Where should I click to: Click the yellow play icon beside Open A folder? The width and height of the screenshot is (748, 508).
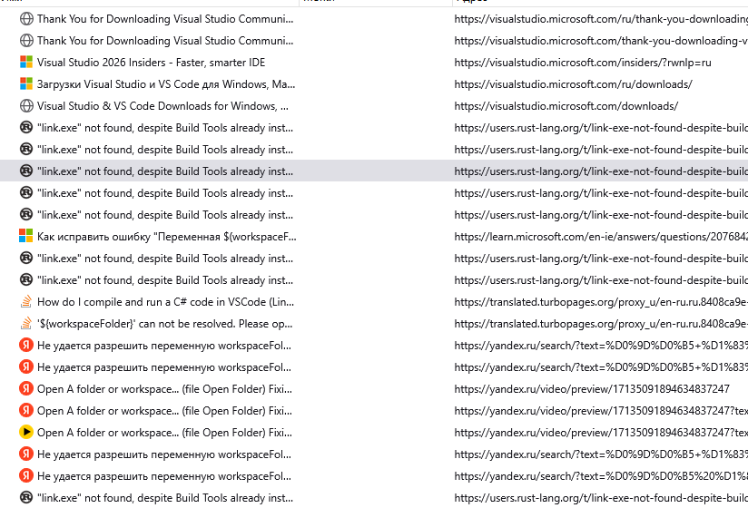coord(26,433)
